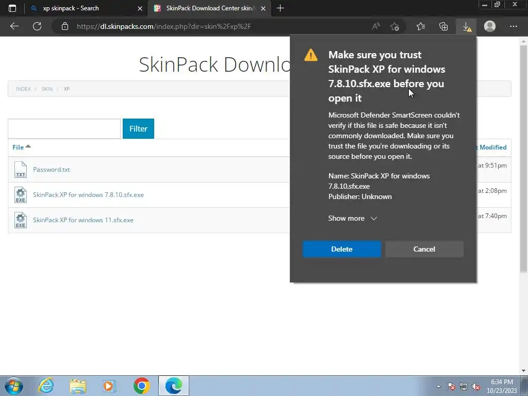Screen dimensions: 528x396
Task: Open a new tab with plus icon
Action: click(280, 8)
